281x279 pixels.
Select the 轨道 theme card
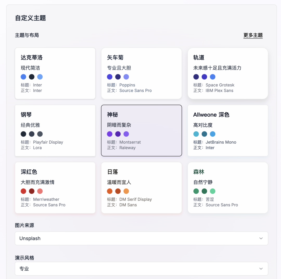tap(228, 73)
